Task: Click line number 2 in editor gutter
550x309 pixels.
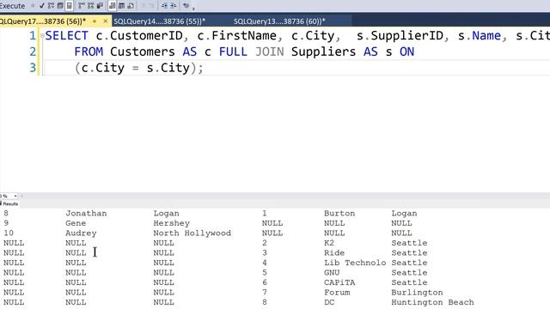Action: (x=33, y=51)
